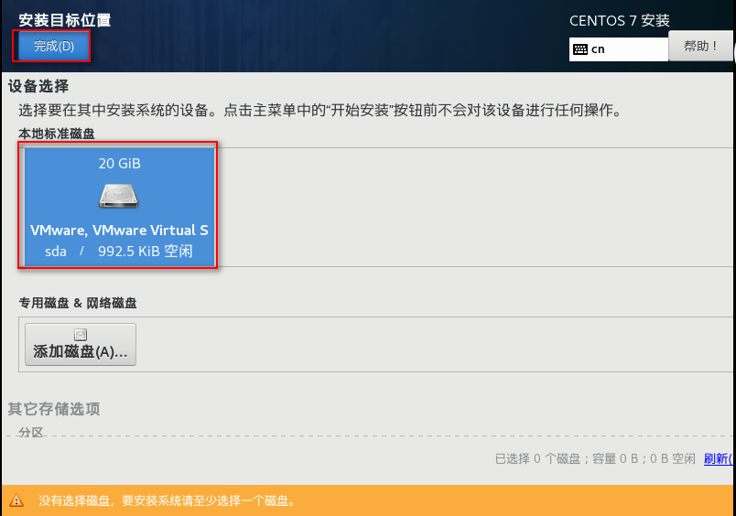Click the VMware, VMware Virtual S disk name
736x516 pixels.
coord(119,231)
